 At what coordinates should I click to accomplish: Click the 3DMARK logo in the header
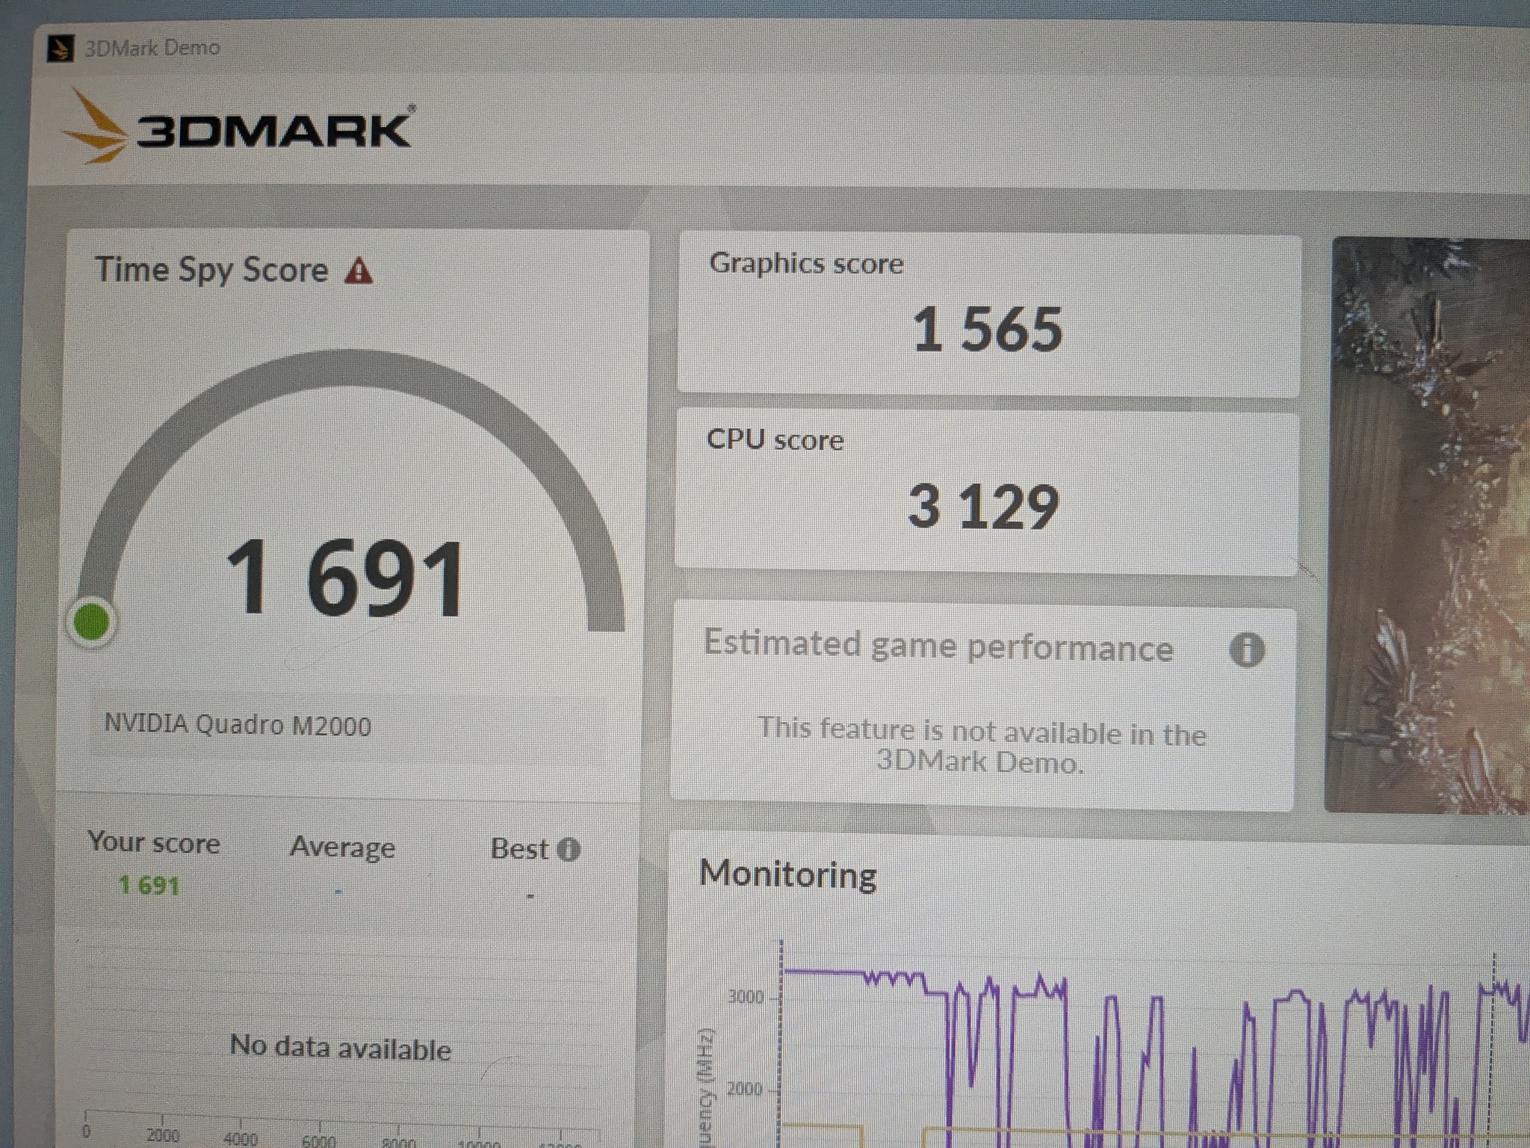coord(238,127)
